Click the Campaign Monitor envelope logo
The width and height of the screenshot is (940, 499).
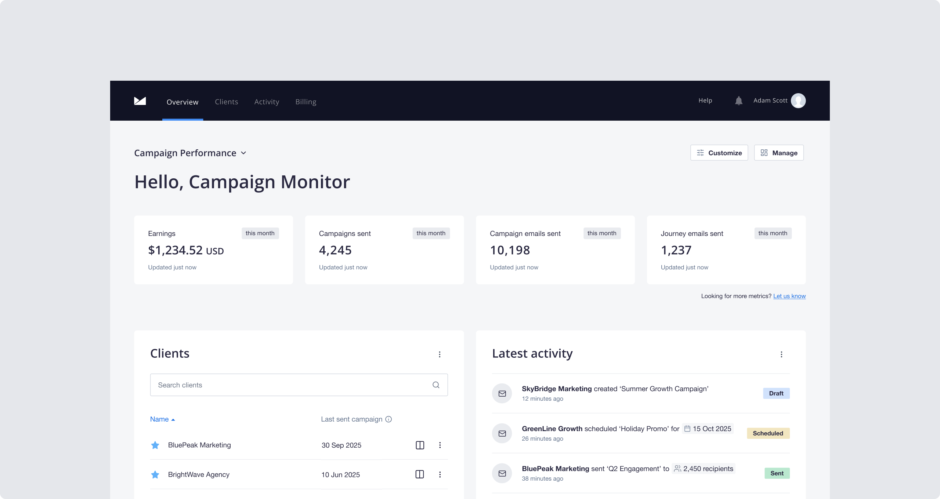[x=140, y=101]
